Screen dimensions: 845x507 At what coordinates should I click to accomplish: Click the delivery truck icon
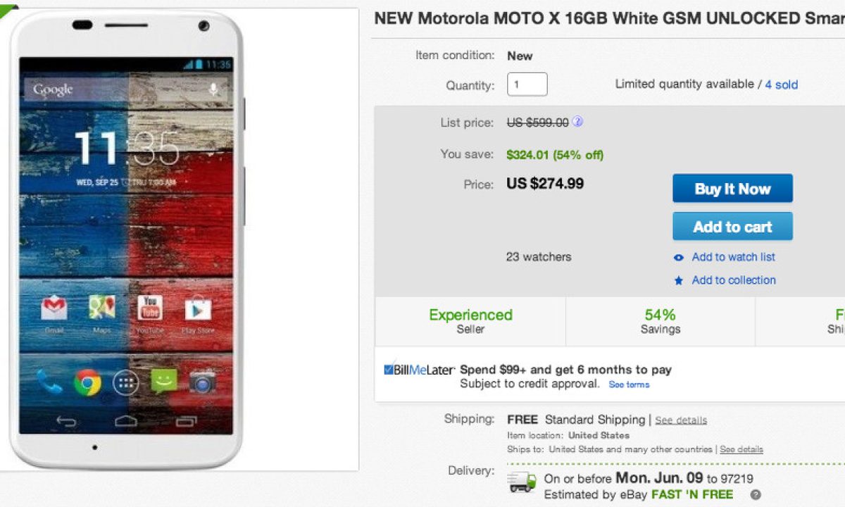coord(522,483)
